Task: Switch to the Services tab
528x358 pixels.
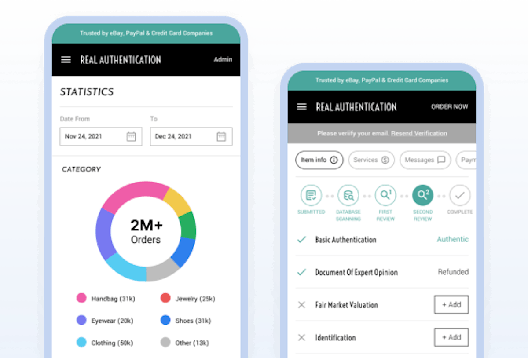Action: tap(371, 160)
